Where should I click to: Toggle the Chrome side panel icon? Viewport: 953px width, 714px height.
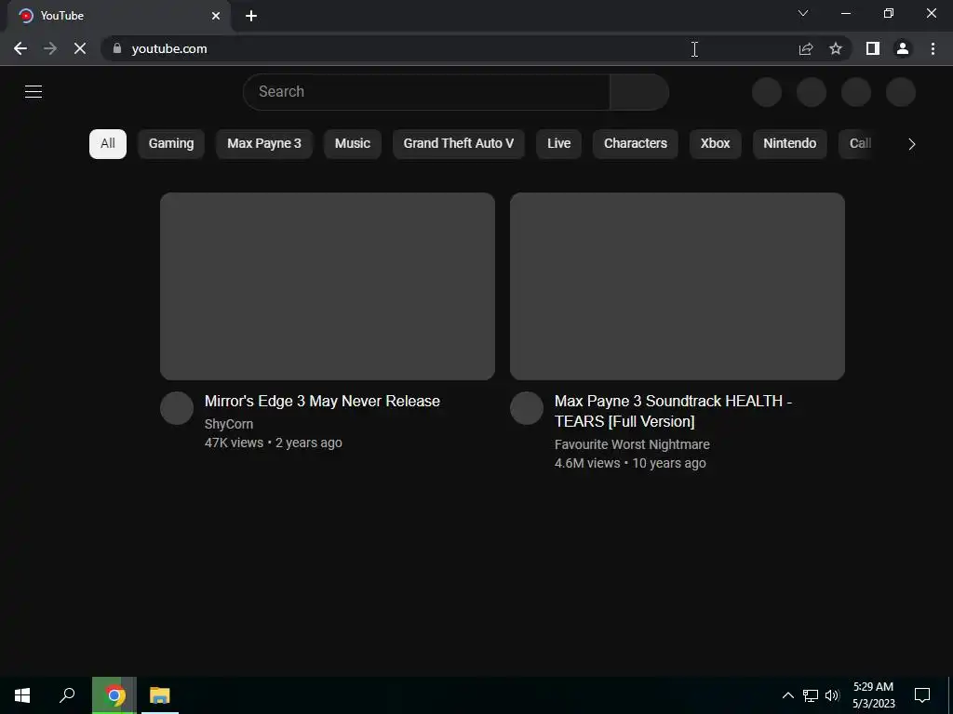(873, 48)
